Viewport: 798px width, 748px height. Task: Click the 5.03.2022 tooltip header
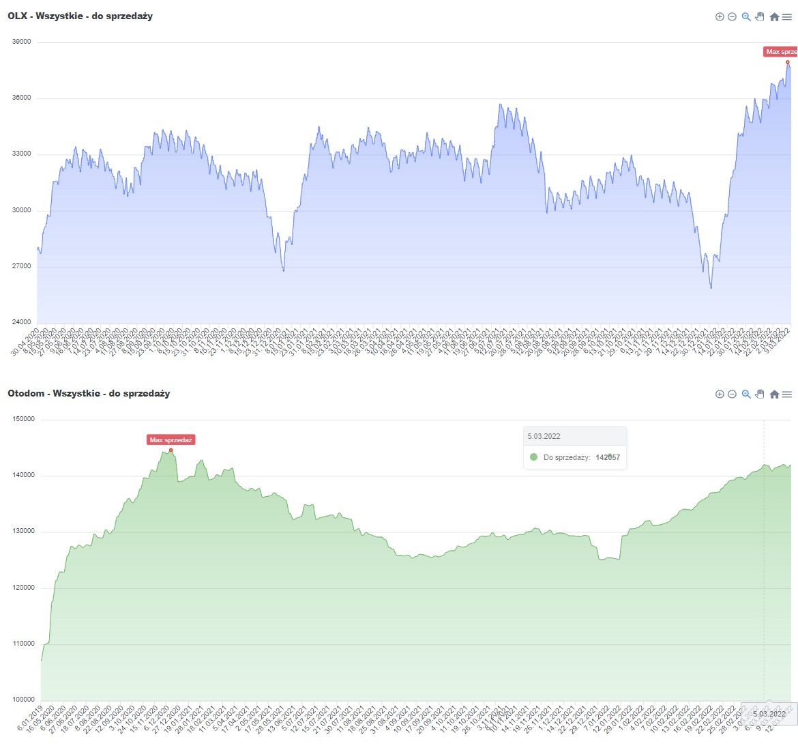point(544,436)
